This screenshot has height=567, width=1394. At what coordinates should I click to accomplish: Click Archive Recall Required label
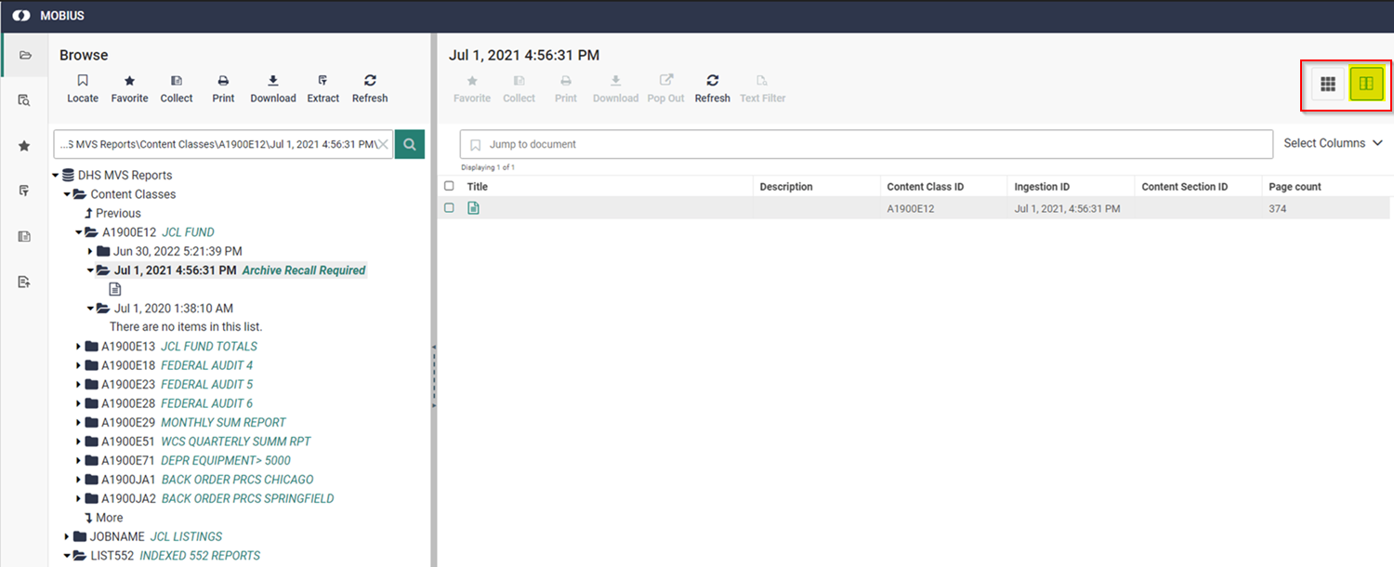coord(304,270)
